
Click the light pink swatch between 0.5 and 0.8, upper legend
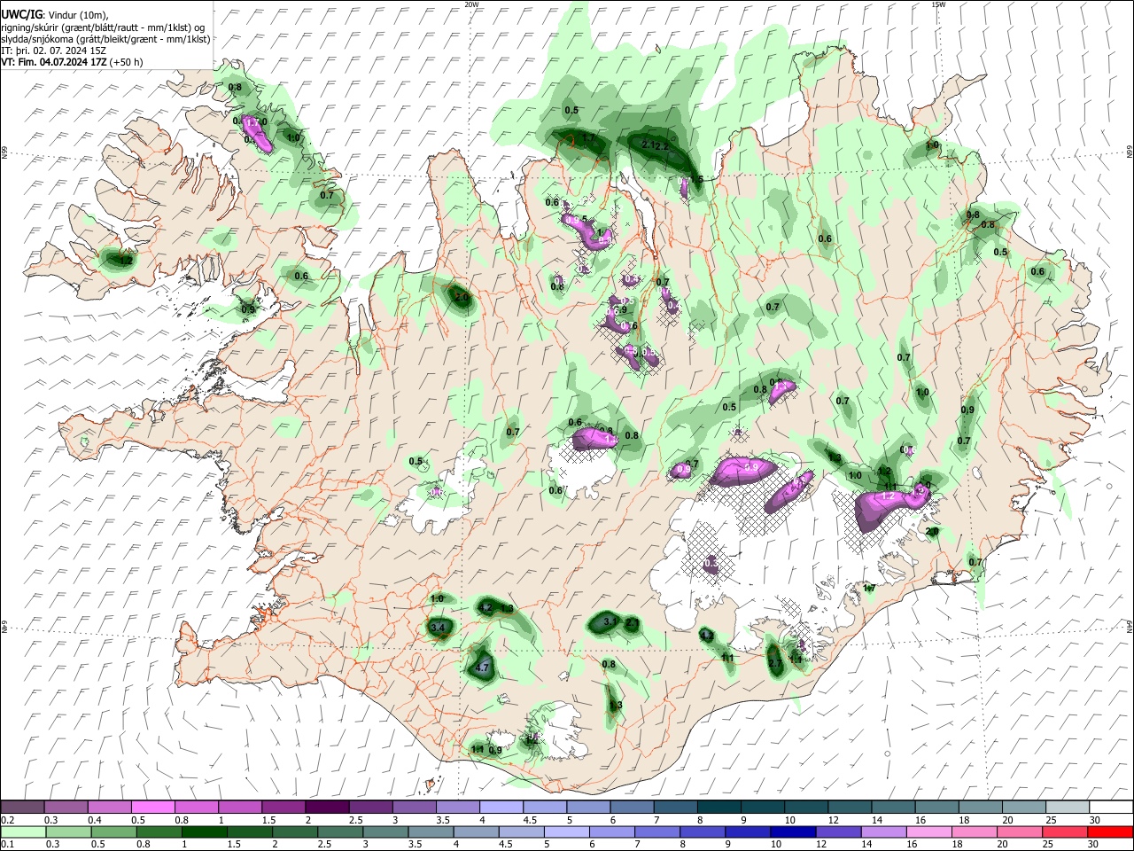pyautogui.click(x=153, y=808)
